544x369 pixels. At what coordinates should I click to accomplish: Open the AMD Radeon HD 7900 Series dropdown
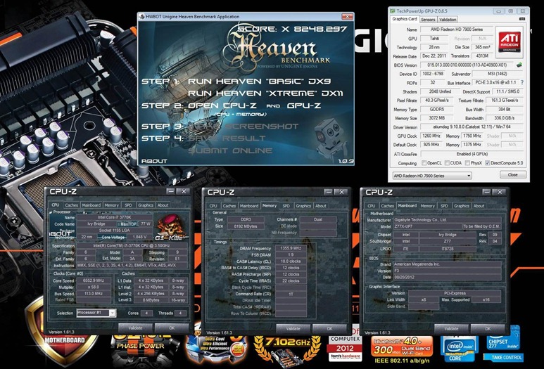pyautogui.click(x=432, y=176)
